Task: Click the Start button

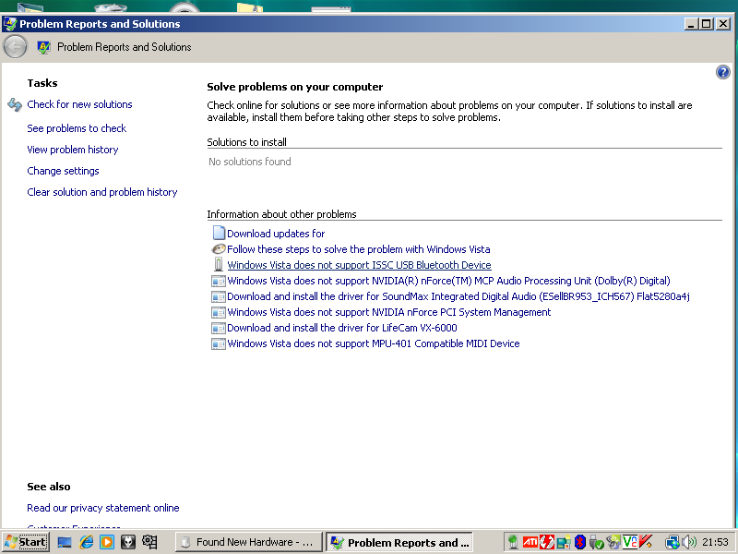Action: (x=26, y=542)
